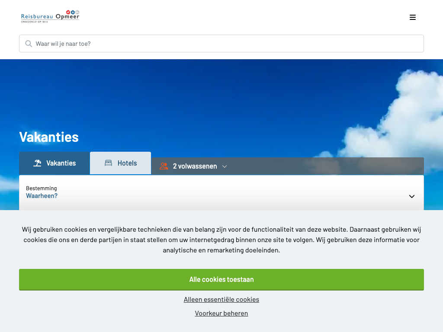Click the beach umbrella icon on Vakanties tab

coord(37,163)
